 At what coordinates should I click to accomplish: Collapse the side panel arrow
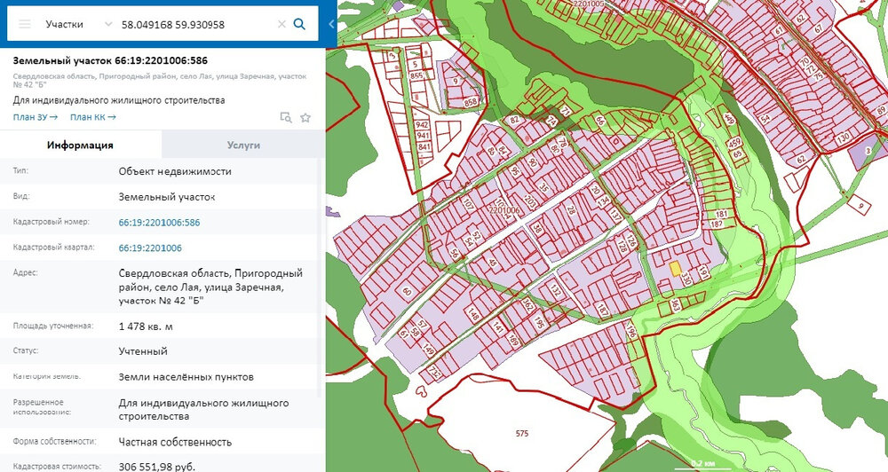tap(331, 24)
